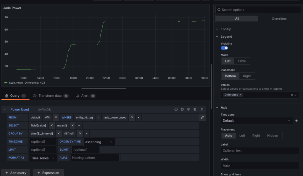Open query help for Power Used
303x176 pixels.
(x=176, y=109)
